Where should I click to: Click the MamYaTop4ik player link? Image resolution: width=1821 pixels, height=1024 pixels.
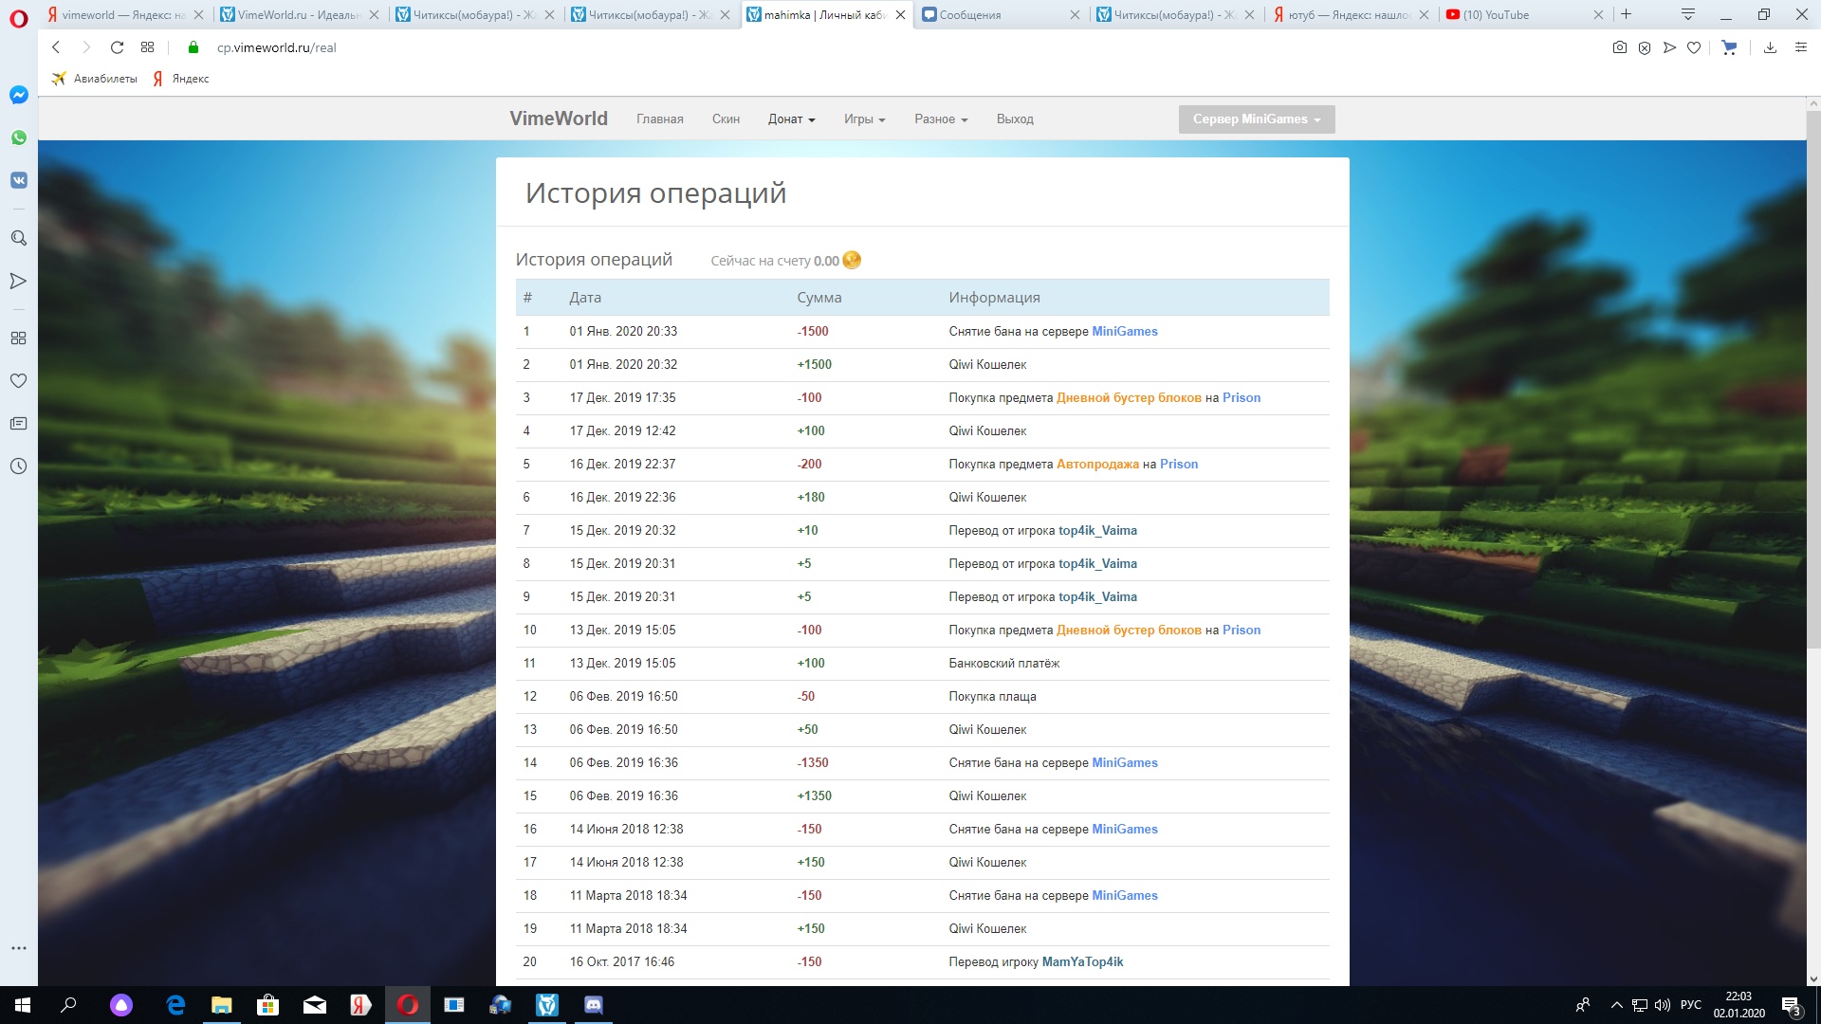1082,961
